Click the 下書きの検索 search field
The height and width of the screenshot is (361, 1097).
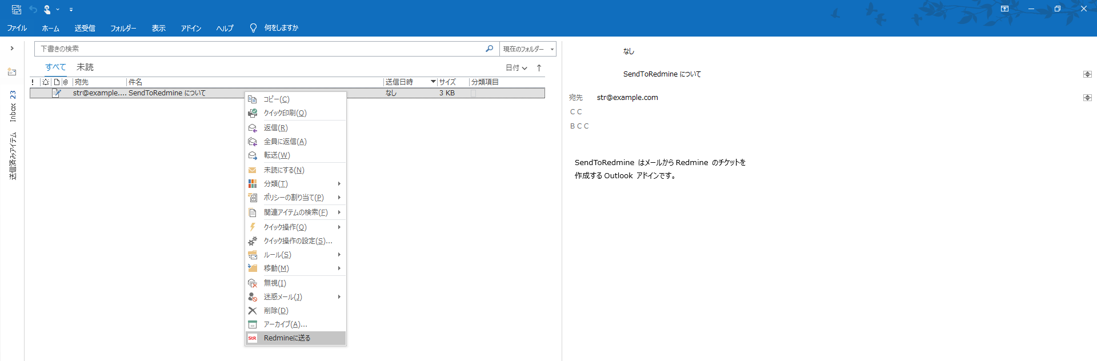(x=259, y=49)
